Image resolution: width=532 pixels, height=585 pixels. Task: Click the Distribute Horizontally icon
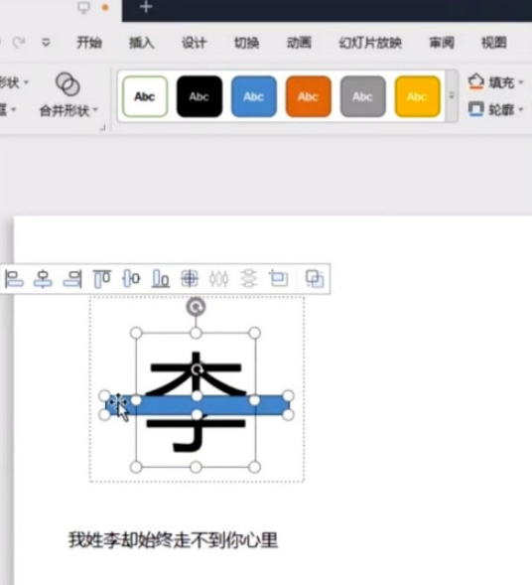[218, 279]
